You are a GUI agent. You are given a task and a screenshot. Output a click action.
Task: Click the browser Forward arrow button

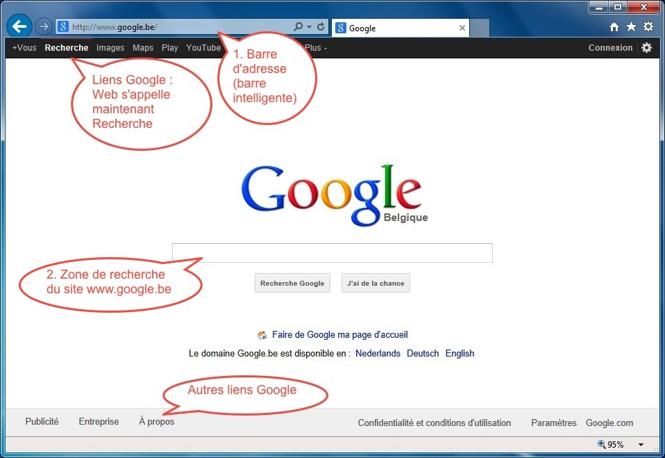(43, 27)
